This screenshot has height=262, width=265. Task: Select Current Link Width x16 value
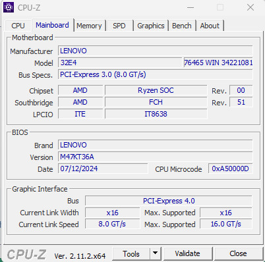(x=113, y=213)
